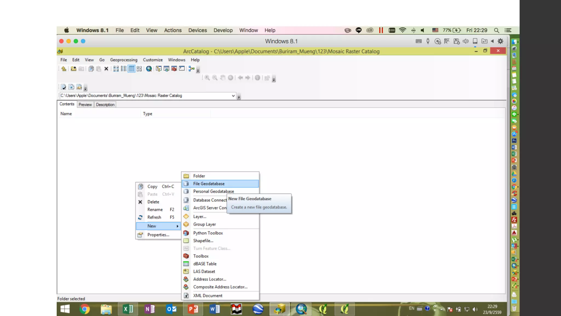Click Properties... in the context menu
Image resolution: width=561 pixels, height=316 pixels.
click(x=158, y=235)
